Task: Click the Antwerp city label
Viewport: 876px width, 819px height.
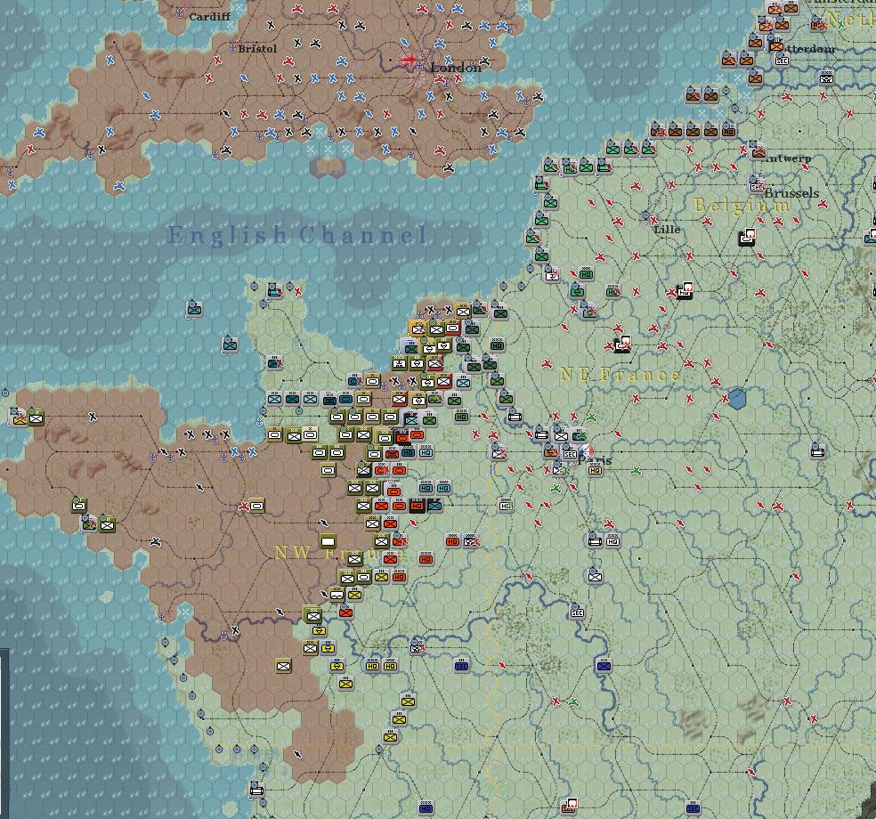Action: (787, 158)
